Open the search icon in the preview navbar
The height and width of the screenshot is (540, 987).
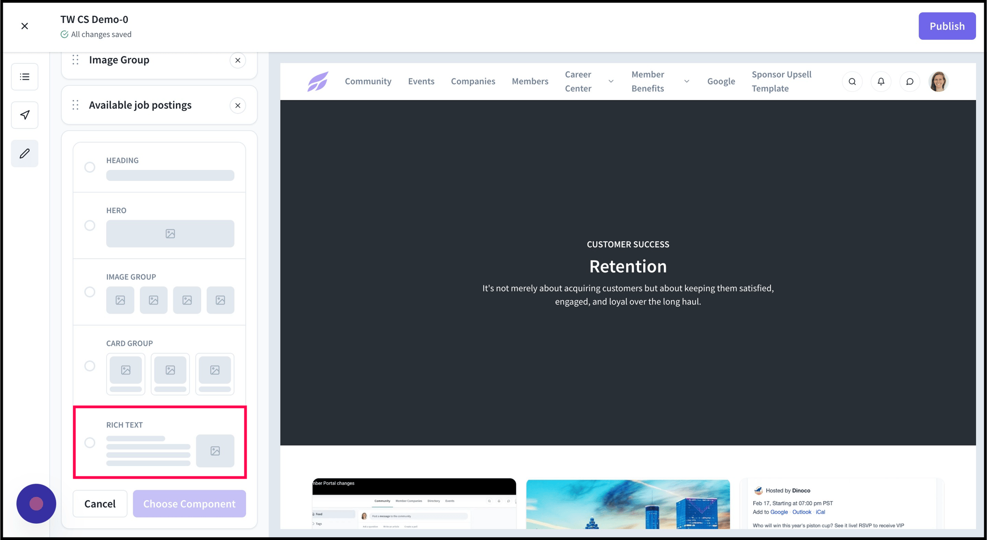point(852,81)
